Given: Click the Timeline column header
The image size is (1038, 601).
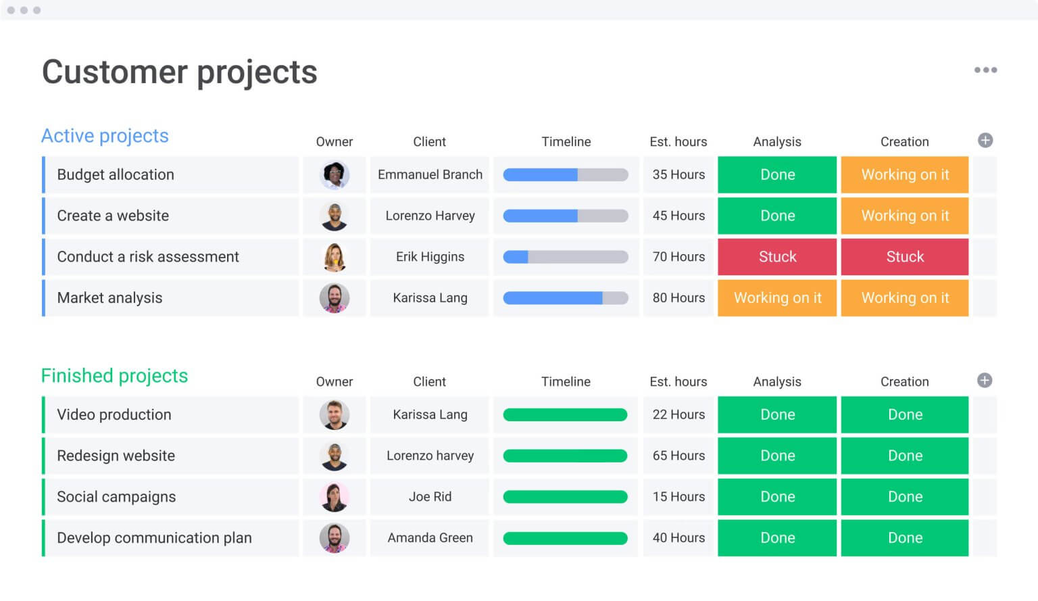Looking at the screenshot, I should point(566,141).
